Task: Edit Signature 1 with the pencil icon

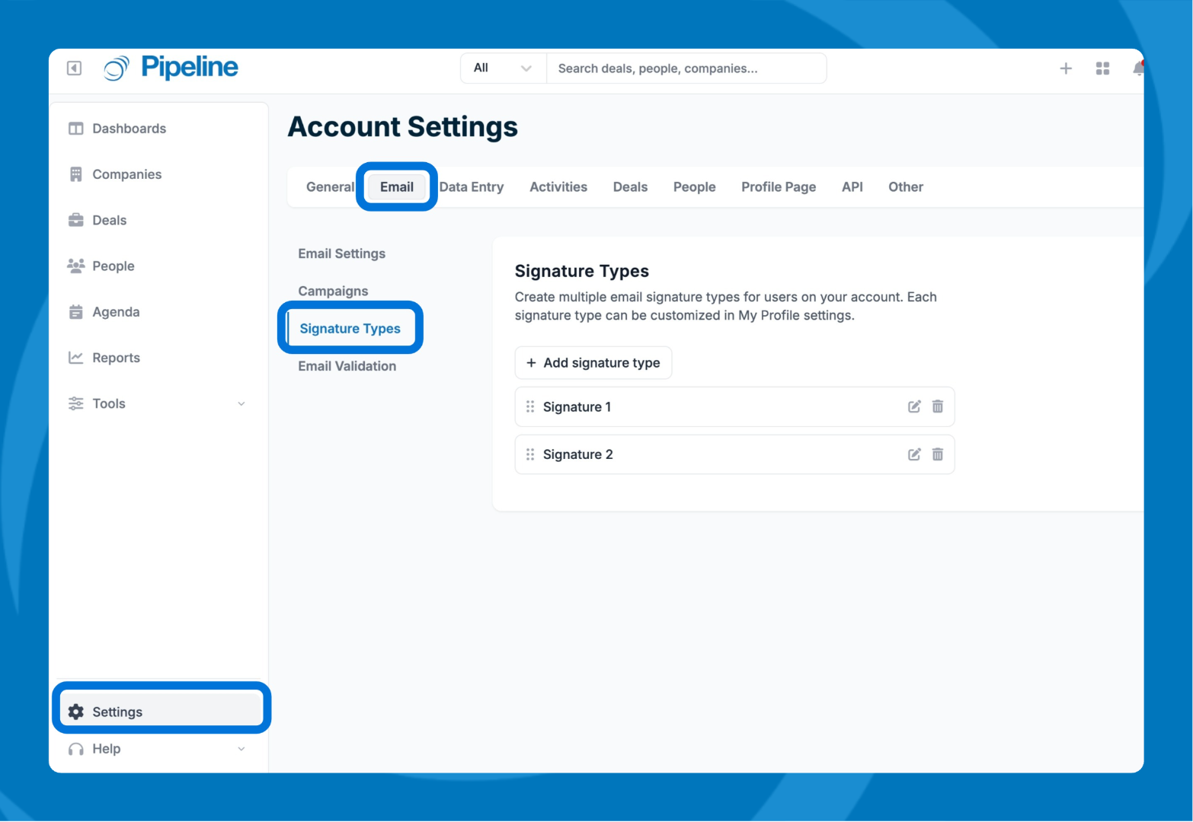Action: click(x=913, y=406)
